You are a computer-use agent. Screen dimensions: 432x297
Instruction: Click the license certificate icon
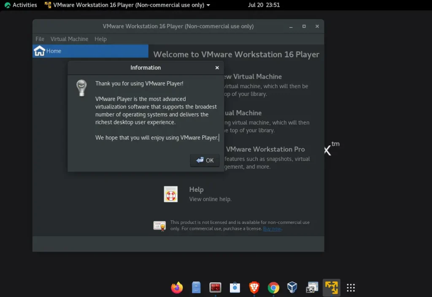pos(159,225)
